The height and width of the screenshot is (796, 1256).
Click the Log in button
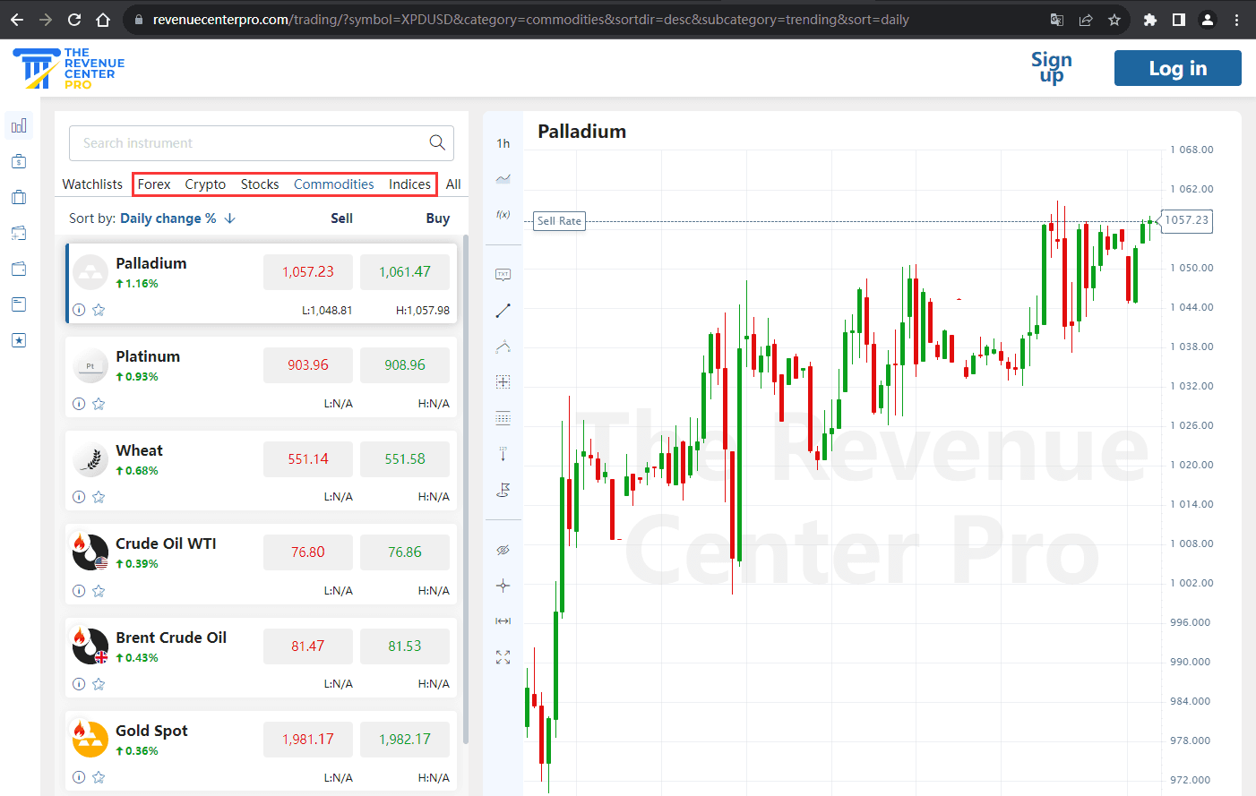tap(1177, 68)
